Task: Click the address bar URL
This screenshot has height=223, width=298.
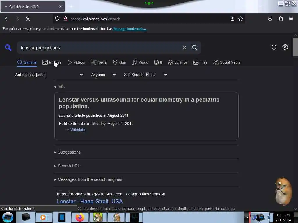Action: pyautogui.click(x=95, y=19)
